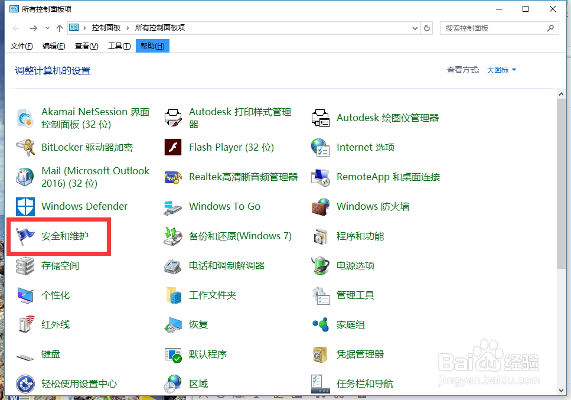Open 键盘 icon
Image resolution: width=571 pixels, height=400 pixels.
pyautogui.click(x=25, y=356)
